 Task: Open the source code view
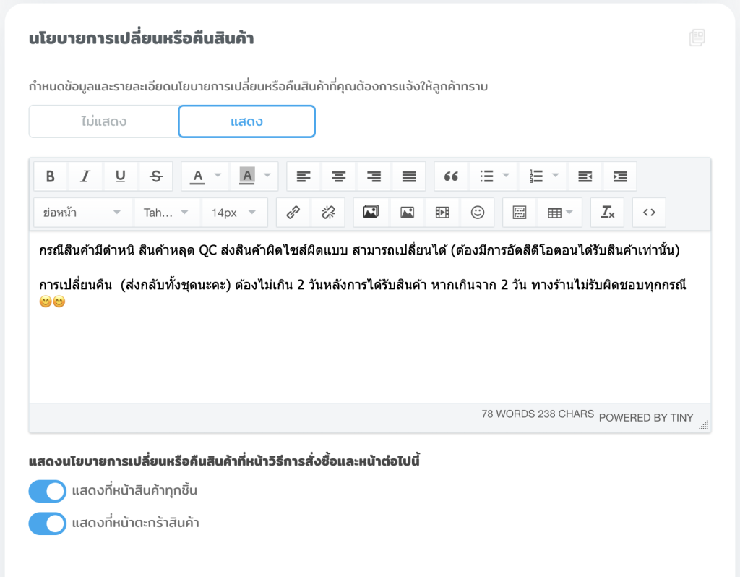click(x=649, y=213)
